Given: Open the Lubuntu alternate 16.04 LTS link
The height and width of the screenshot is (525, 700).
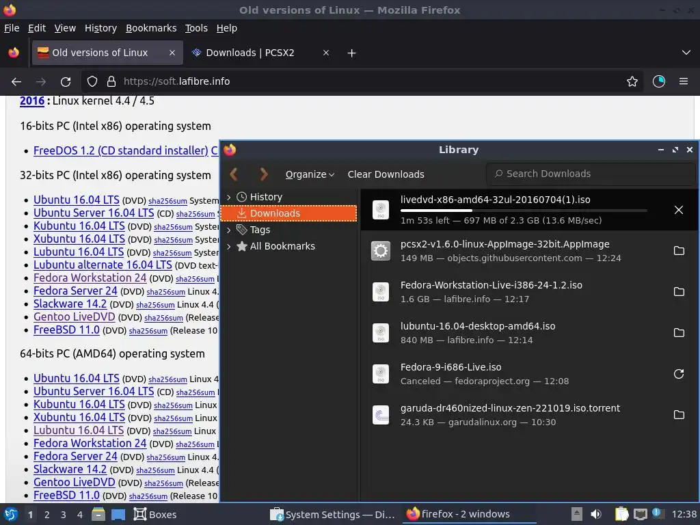Looking at the screenshot, I should tap(103, 265).
